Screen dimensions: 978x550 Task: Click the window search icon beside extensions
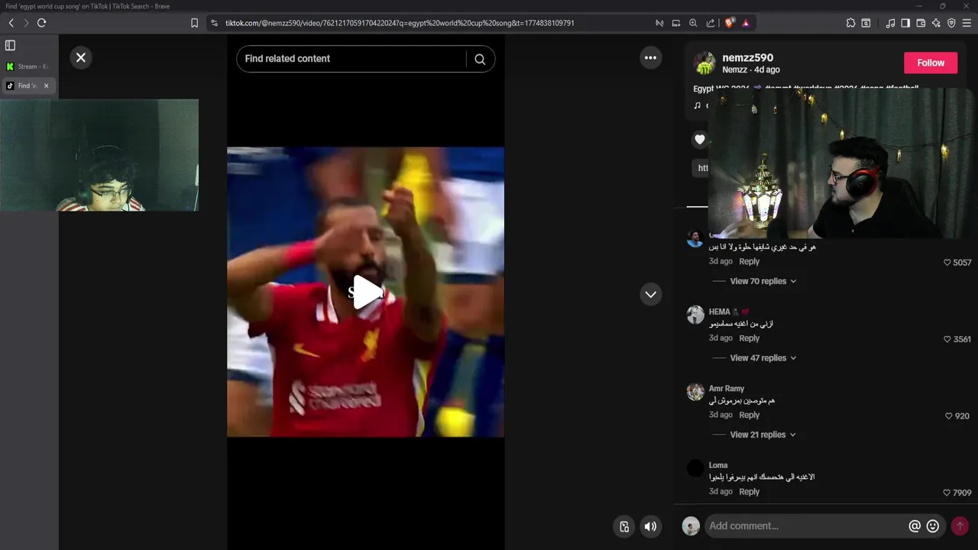(x=866, y=23)
